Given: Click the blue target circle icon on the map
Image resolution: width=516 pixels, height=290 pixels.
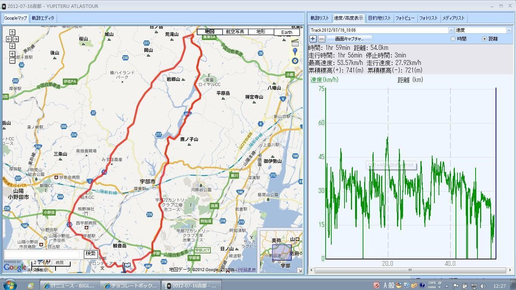Looking at the screenshot, I should tap(295, 61).
